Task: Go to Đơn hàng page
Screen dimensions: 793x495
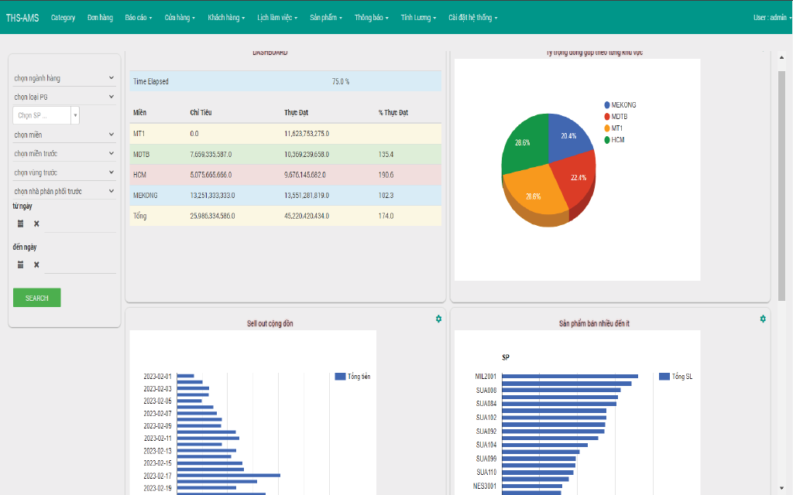Action: click(x=100, y=17)
